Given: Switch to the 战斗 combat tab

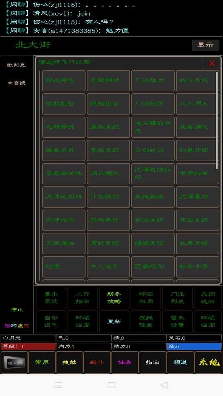Looking at the screenshot, I should tap(97, 362).
